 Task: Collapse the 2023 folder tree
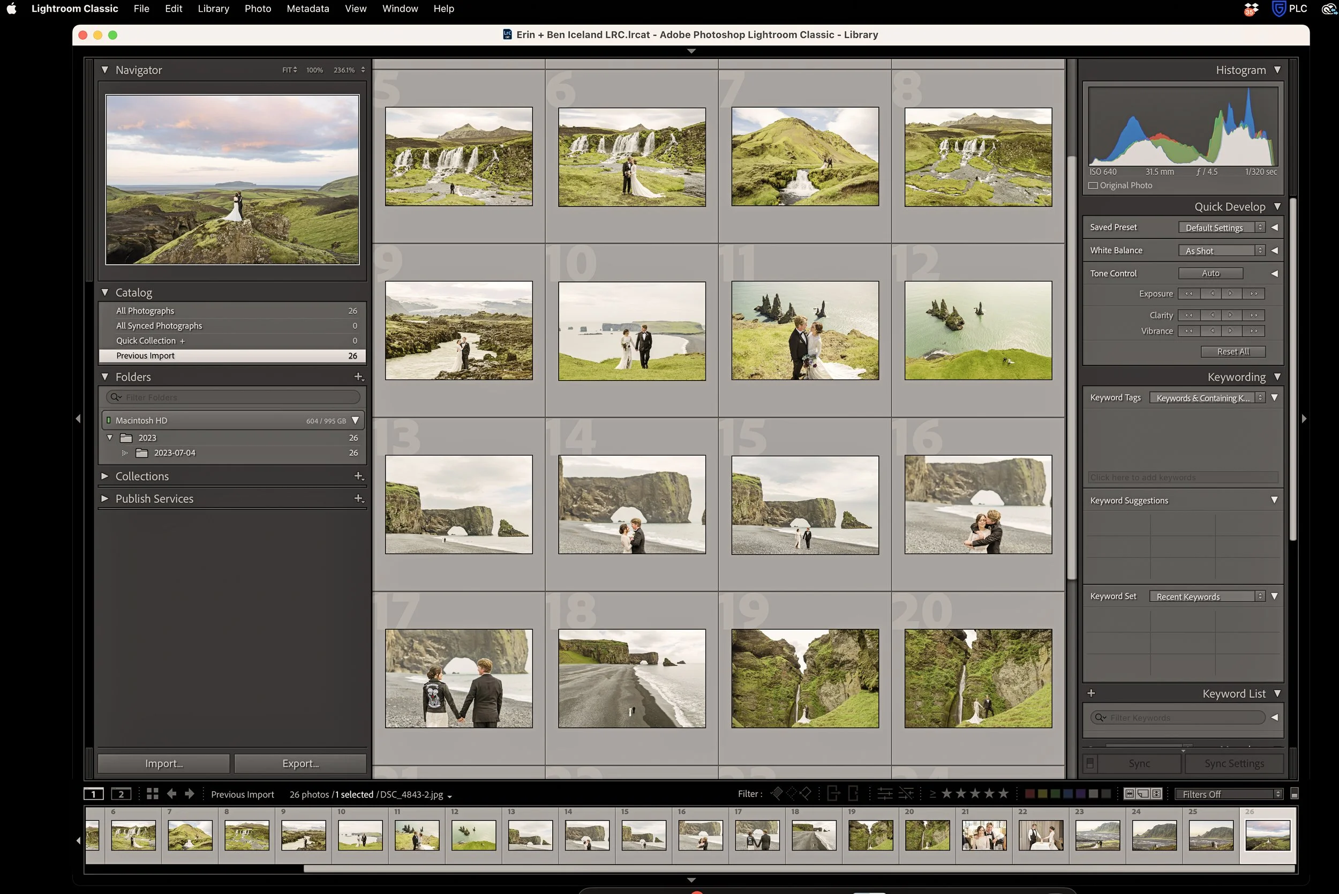110,438
